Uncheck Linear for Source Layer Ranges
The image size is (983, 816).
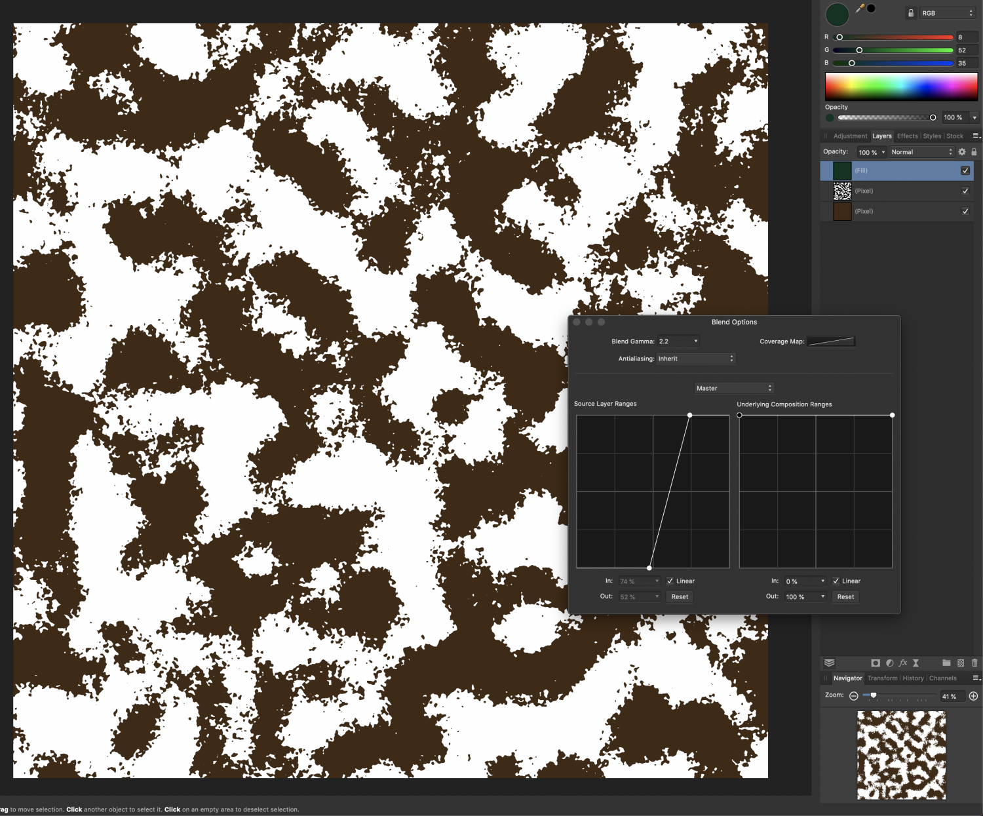point(670,581)
